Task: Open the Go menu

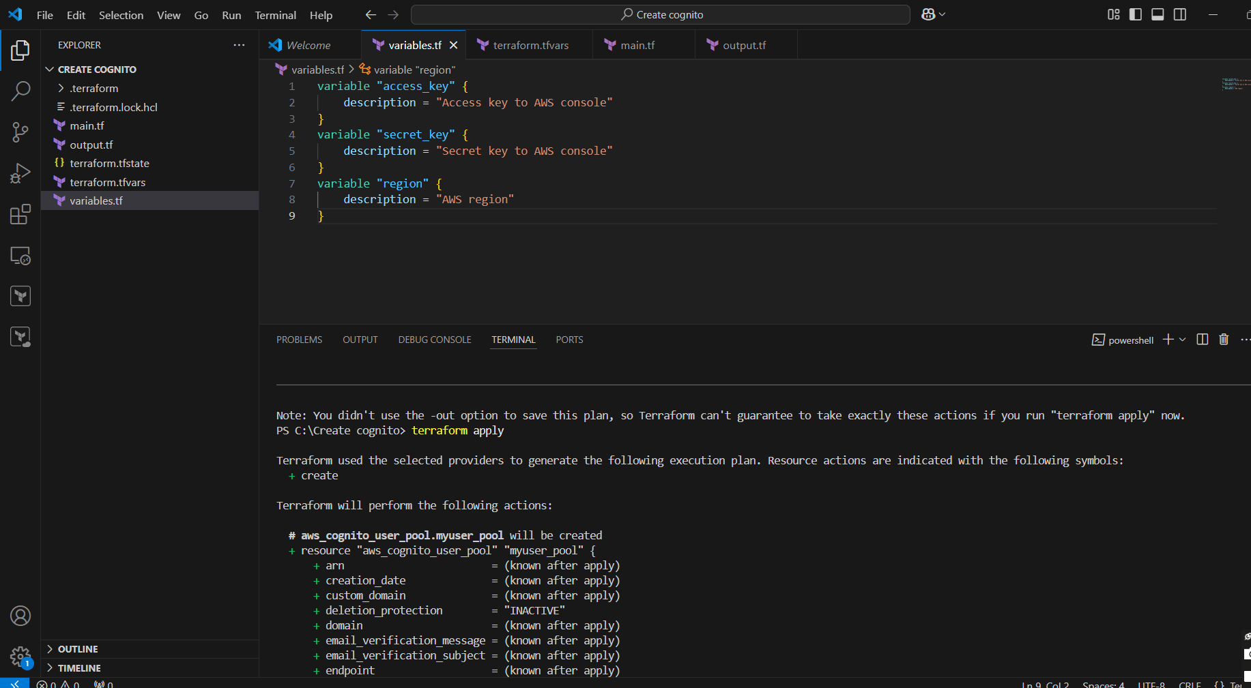Action: click(201, 15)
